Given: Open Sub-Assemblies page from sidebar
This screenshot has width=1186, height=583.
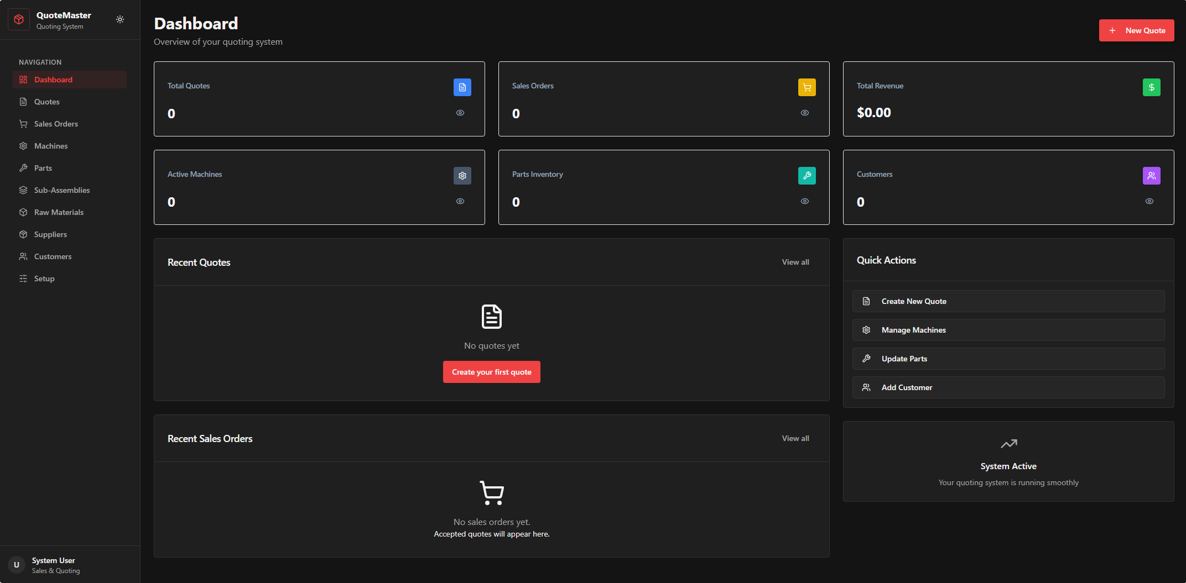Looking at the screenshot, I should pos(69,190).
